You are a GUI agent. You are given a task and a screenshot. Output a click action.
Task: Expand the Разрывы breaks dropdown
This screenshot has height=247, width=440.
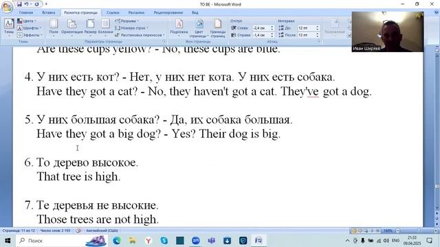click(x=126, y=21)
